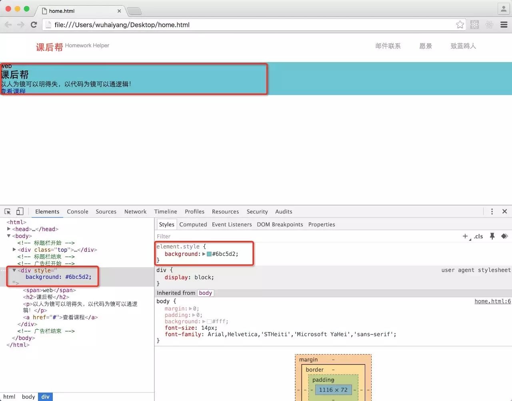Expand the body background shorthand arrow
Screen dimensions: 512x401
point(204,321)
